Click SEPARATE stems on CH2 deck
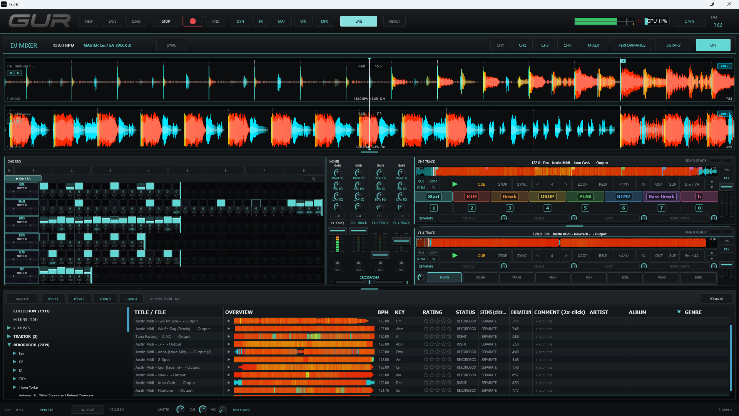 426,218
